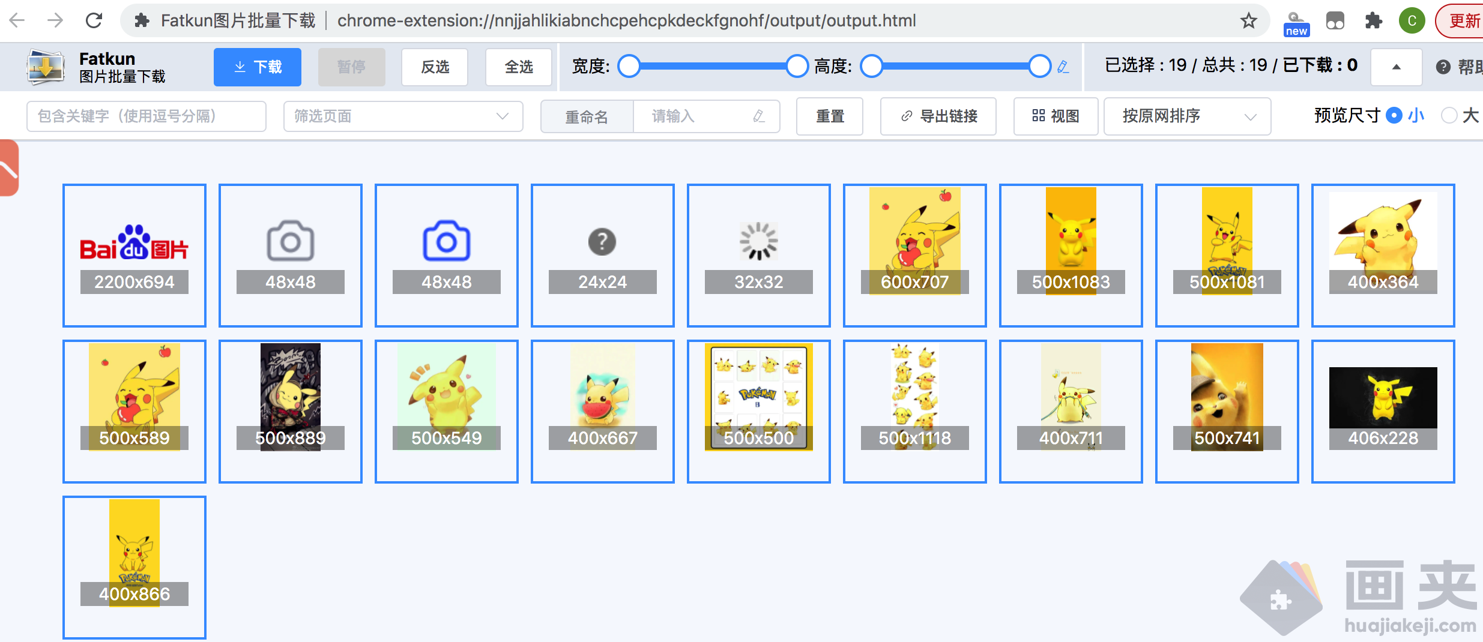Click the 帮助 help icon
Screen dimensions: 1483x642
(x=1442, y=67)
